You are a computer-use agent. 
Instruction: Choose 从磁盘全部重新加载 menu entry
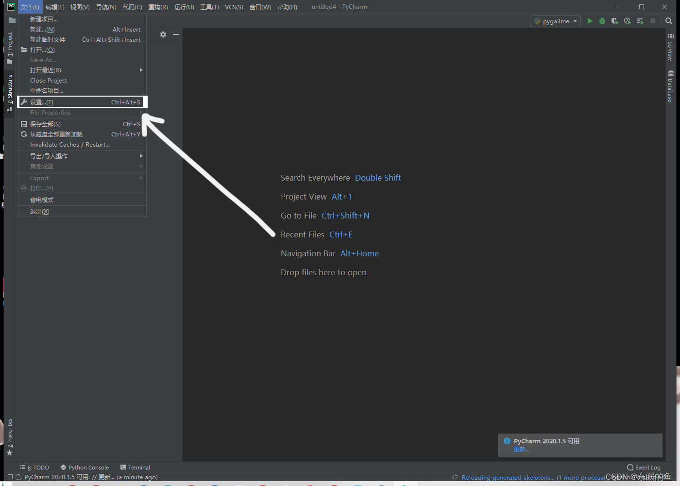point(82,134)
